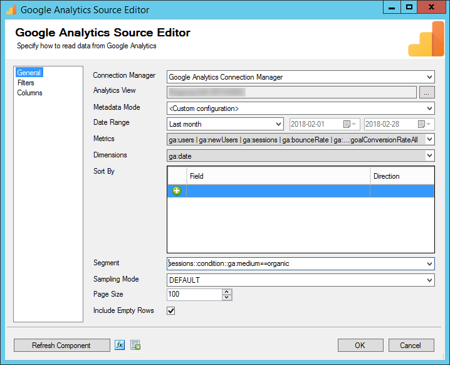
Task: Expand the Connection Manager dropdown
Action: [x=429, y=77]
